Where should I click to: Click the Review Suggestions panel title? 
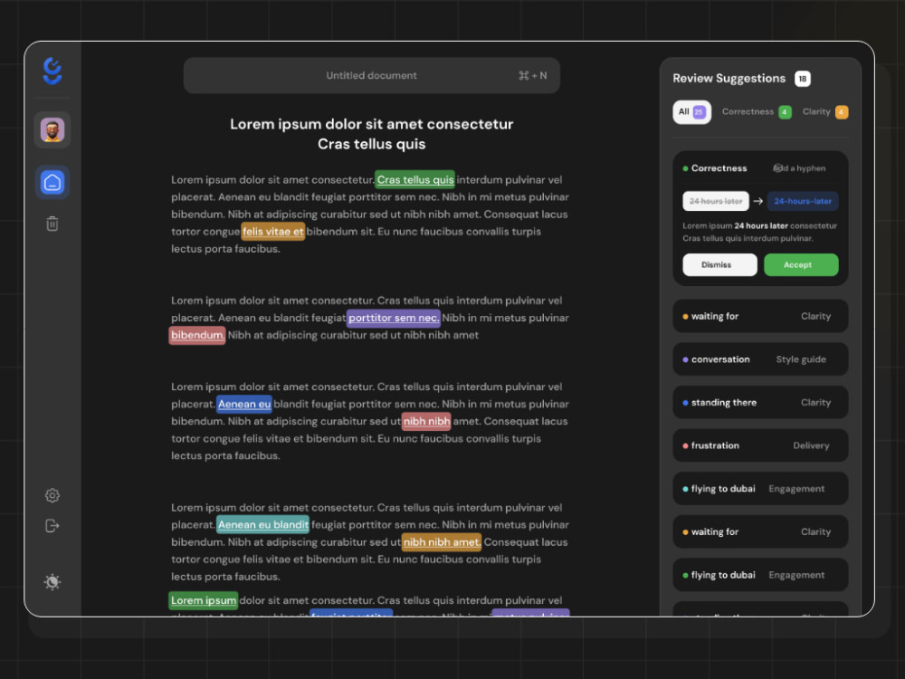729,79
